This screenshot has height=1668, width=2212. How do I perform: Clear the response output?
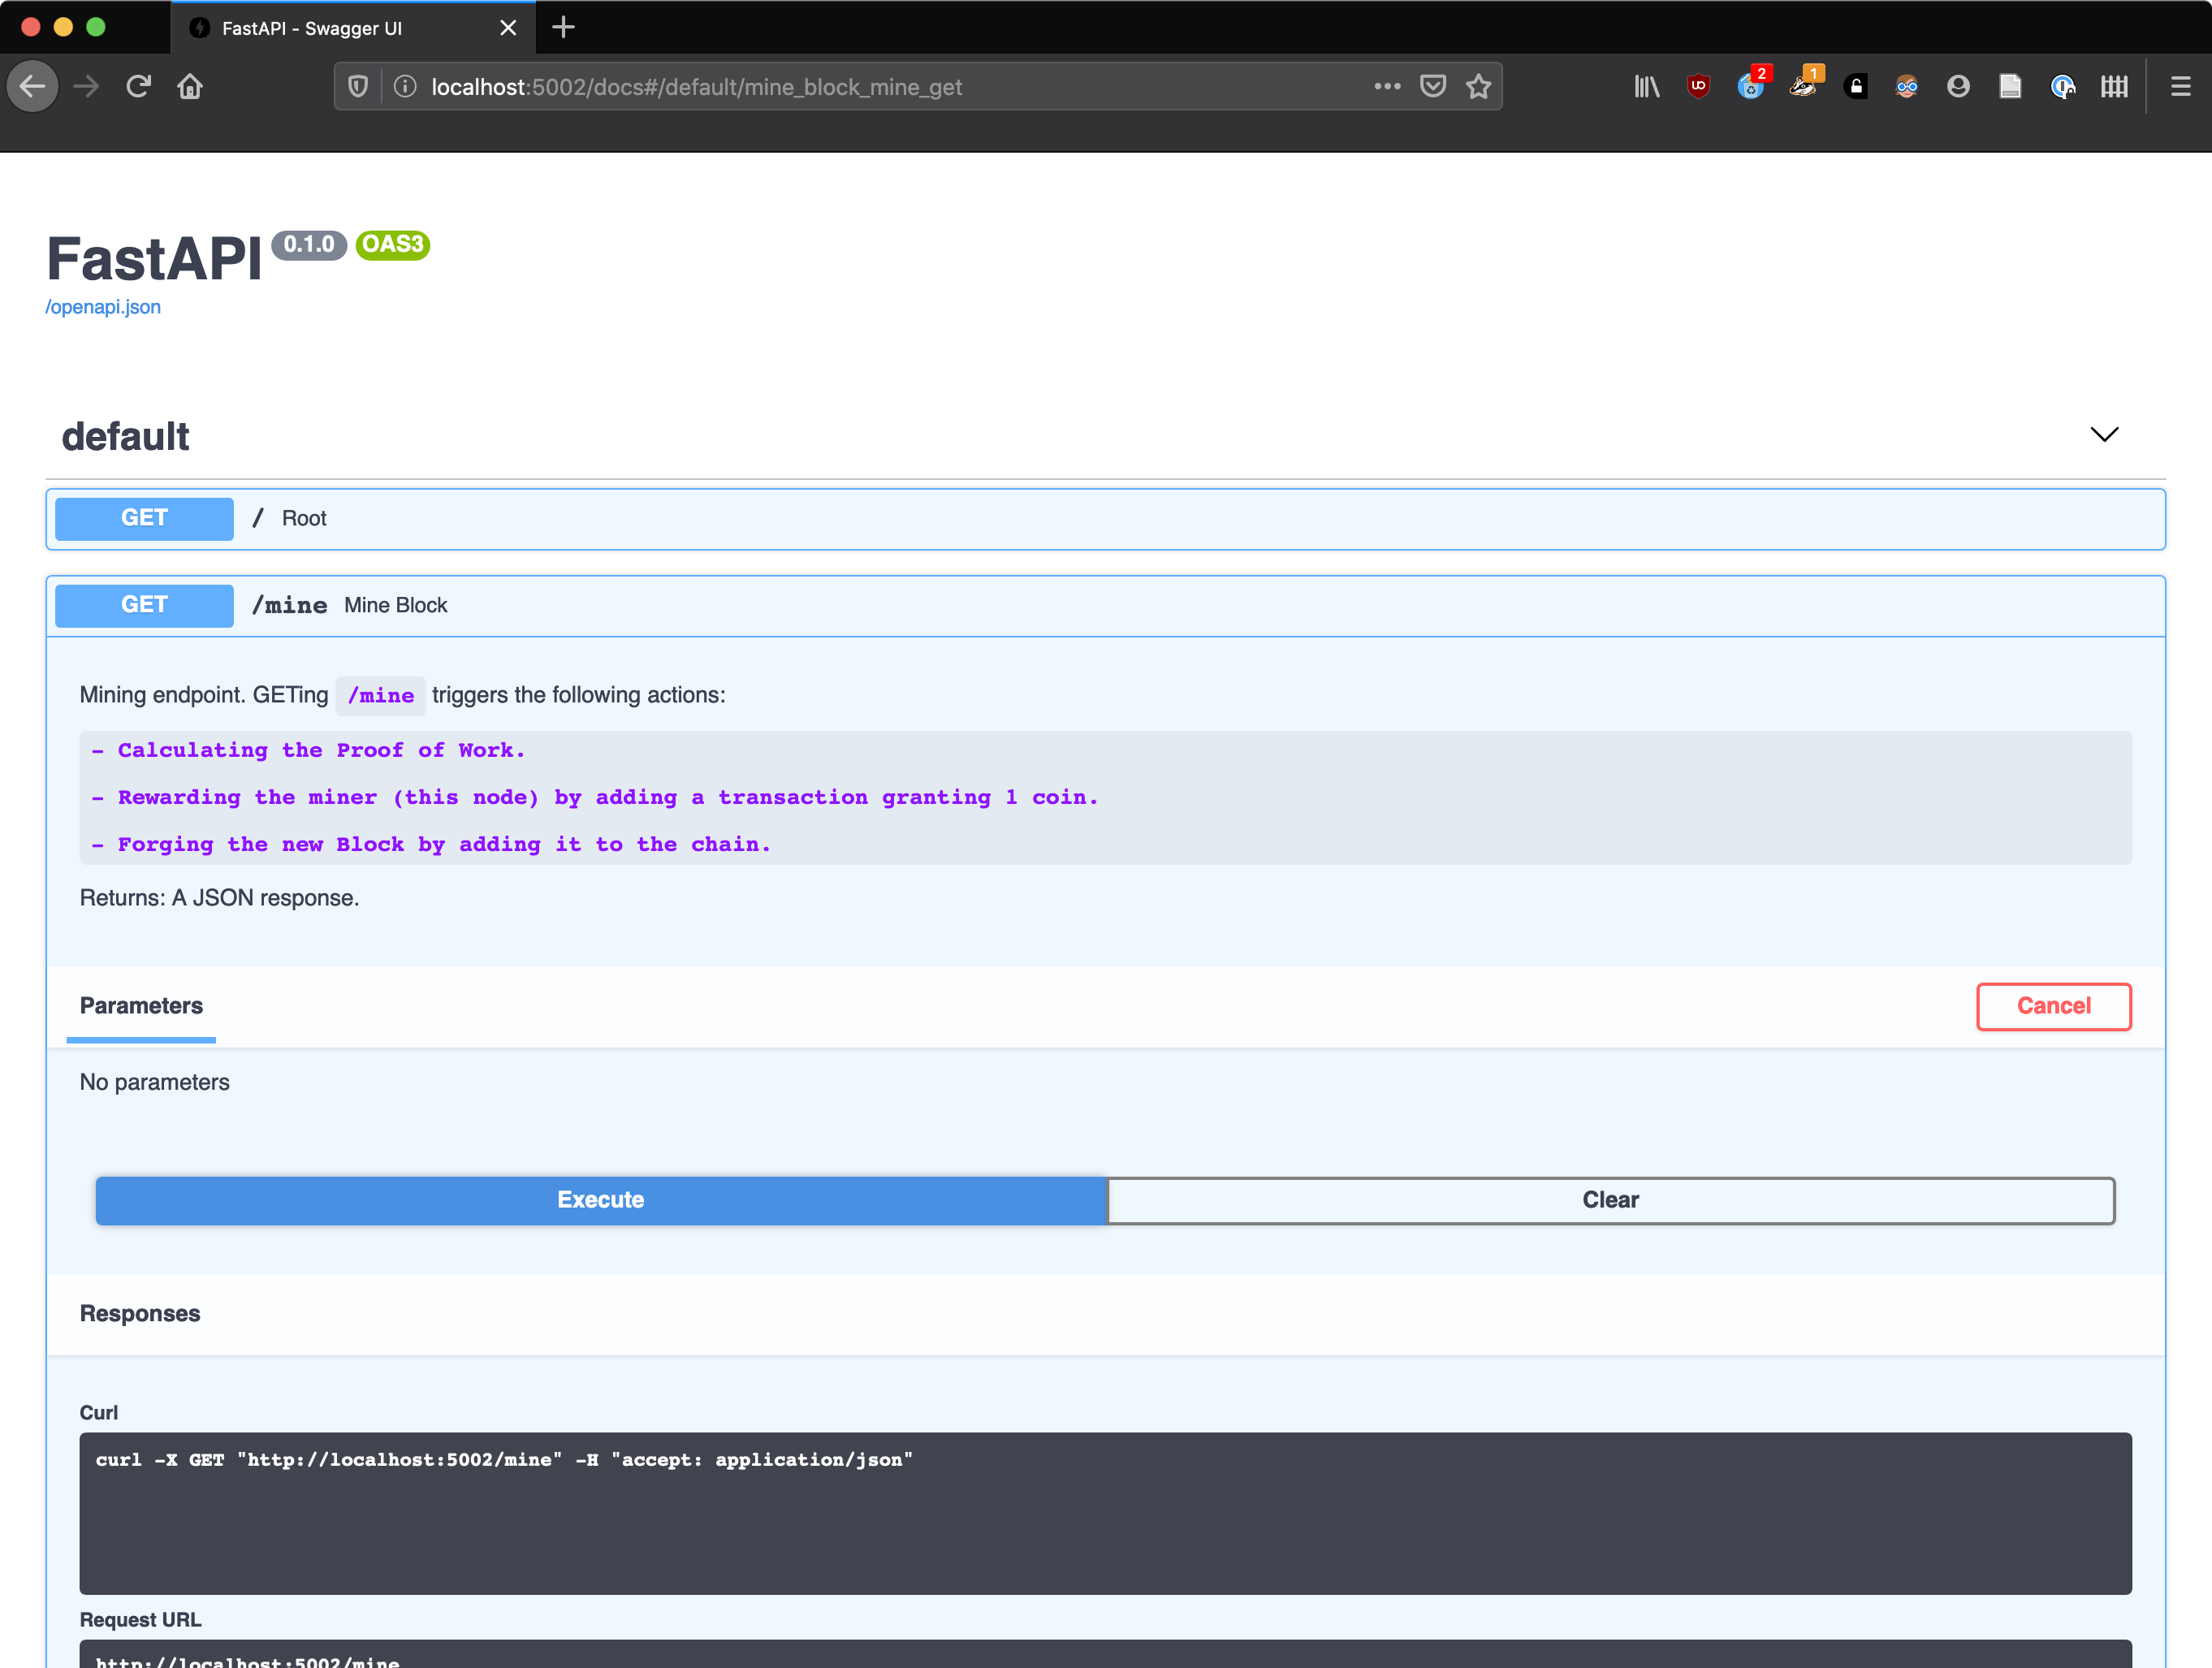coord(1610,1200)
